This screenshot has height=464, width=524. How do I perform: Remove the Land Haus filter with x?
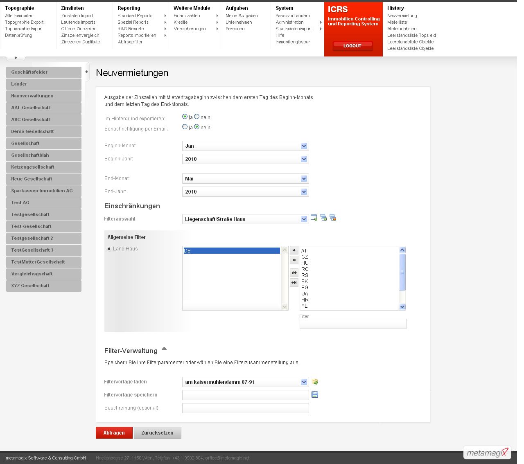click(x=109, y=249)
